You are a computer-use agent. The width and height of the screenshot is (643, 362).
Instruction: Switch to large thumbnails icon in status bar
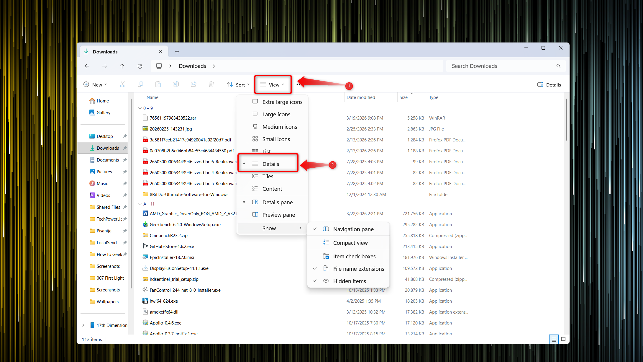coord(563,340)
